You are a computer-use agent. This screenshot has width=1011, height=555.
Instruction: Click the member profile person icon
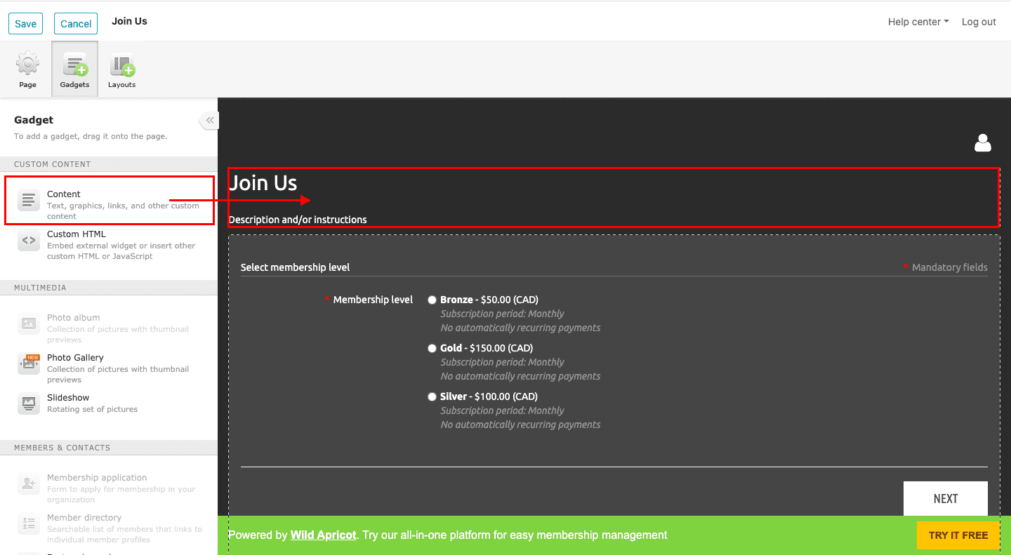(982, 142)
